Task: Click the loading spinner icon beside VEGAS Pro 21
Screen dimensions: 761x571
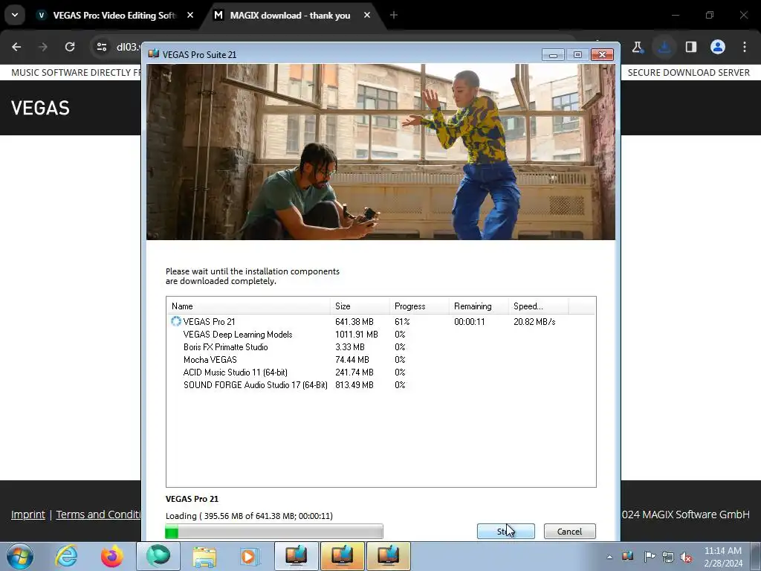Action: 175,321
